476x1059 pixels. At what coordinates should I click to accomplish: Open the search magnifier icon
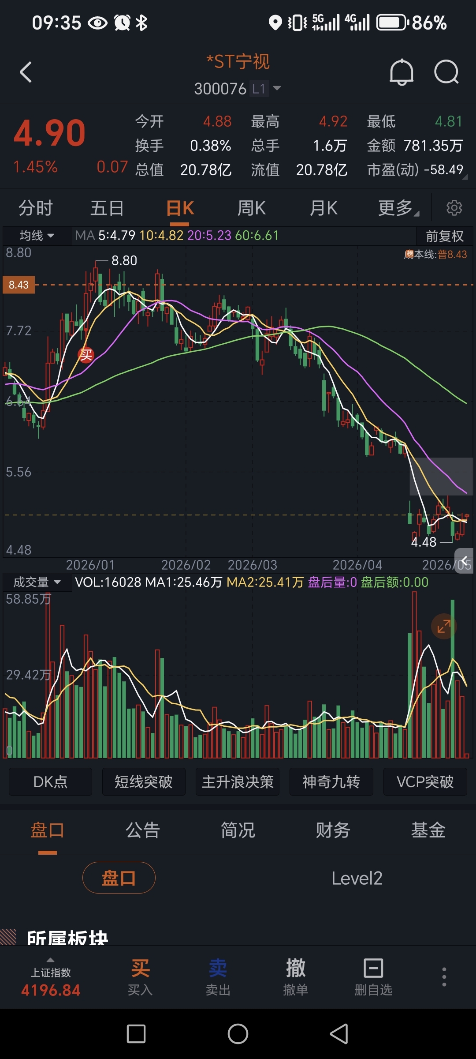446,72
